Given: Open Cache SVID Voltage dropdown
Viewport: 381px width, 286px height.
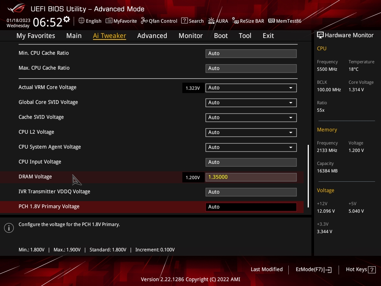Looking at the screenshot, I should 251,117.
